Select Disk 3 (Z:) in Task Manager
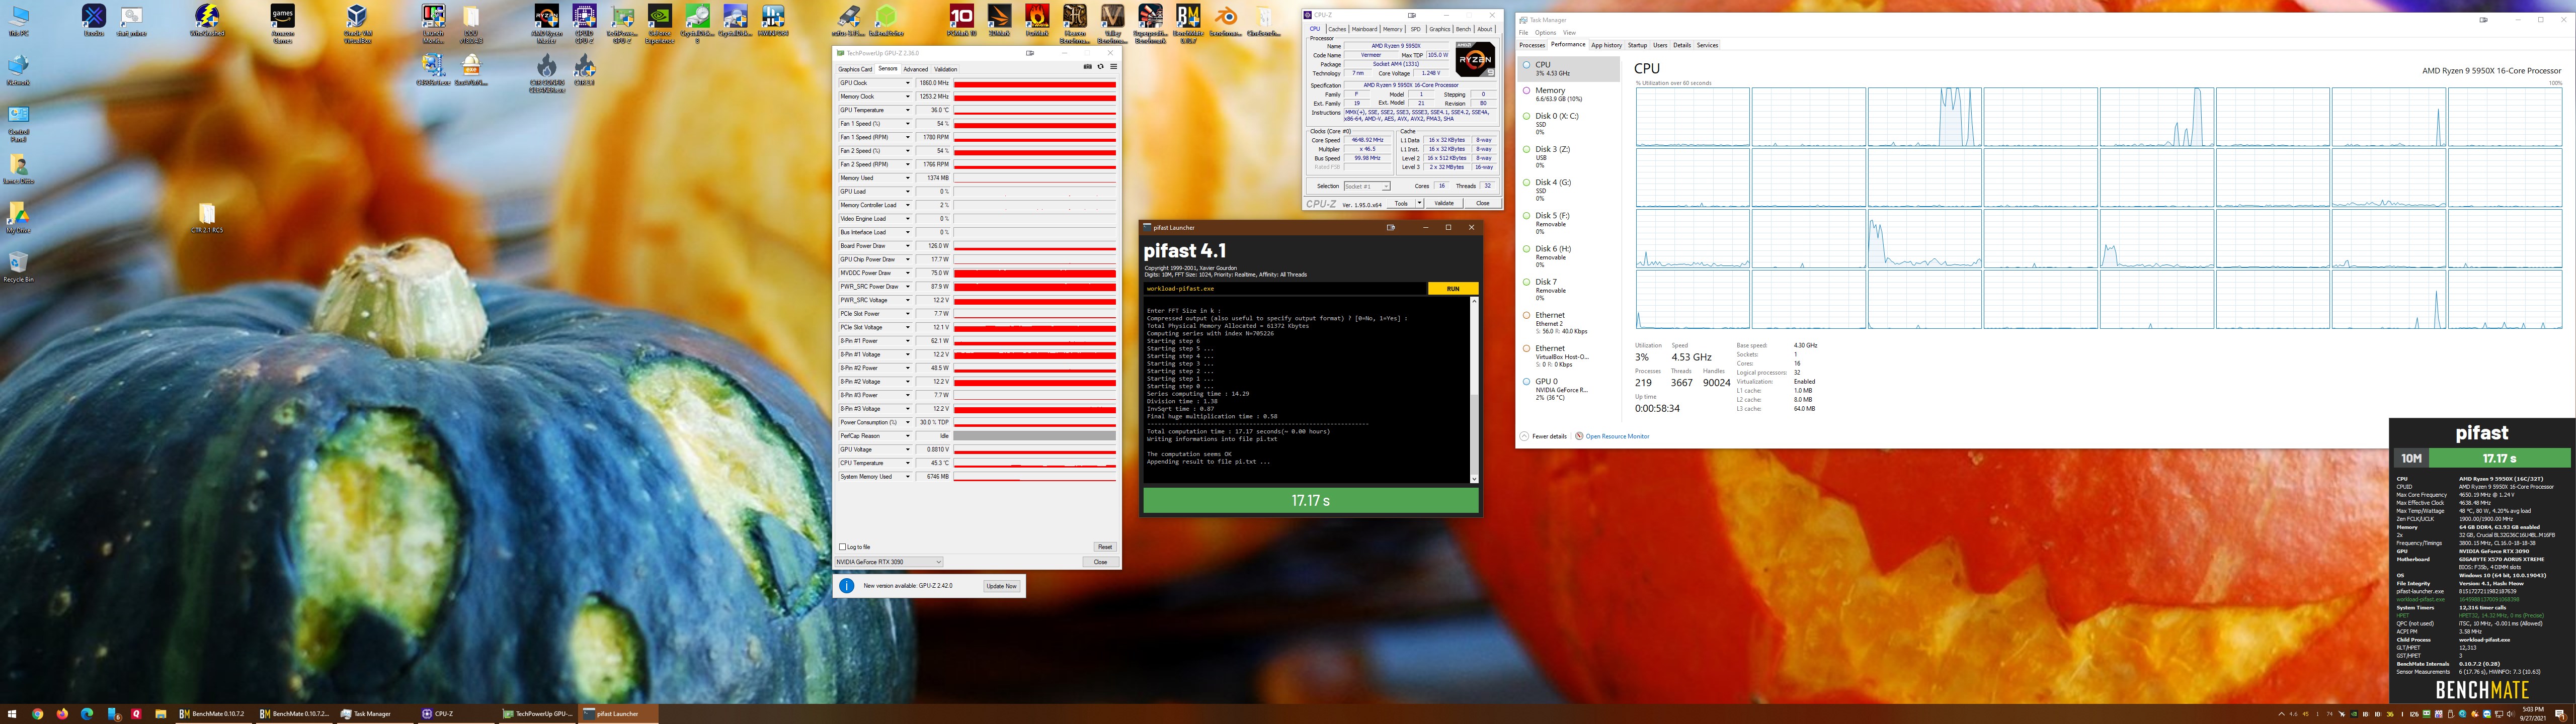 click(x=1568, y=156)
